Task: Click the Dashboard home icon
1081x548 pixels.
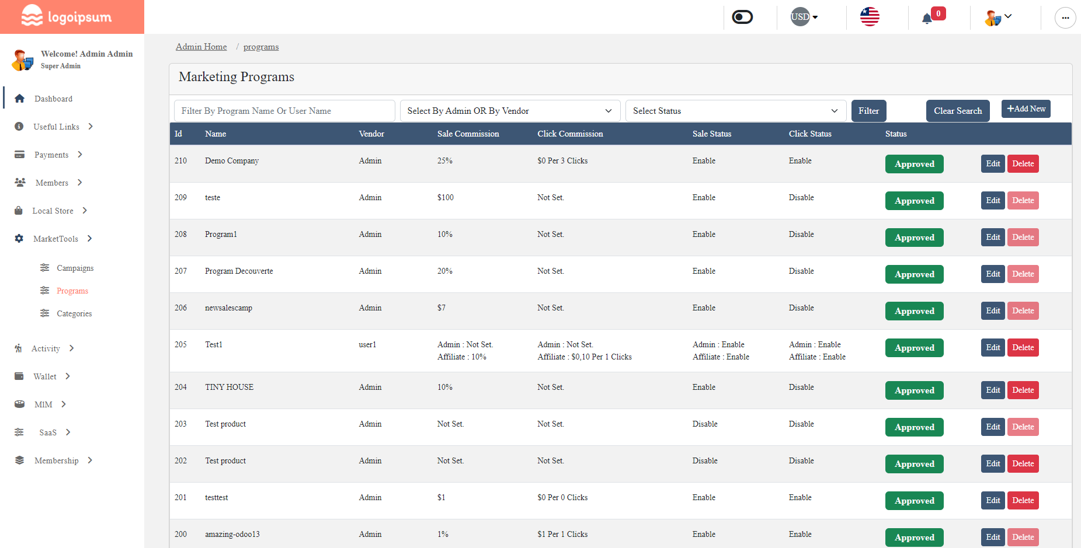Action: [19, 99]
